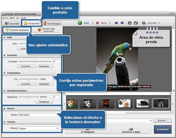Open Girar todo dropdown arrow
Screen dimensions: 176x138
point(159,23)
